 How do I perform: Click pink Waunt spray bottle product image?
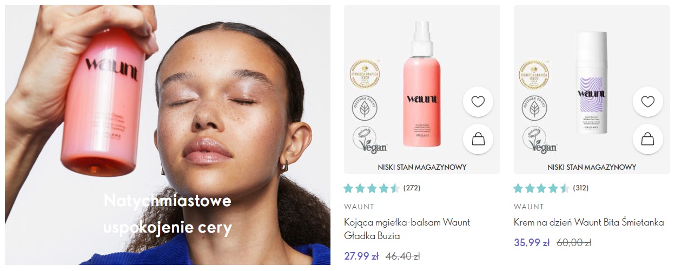pyautogui.click(x=421, y=84)
